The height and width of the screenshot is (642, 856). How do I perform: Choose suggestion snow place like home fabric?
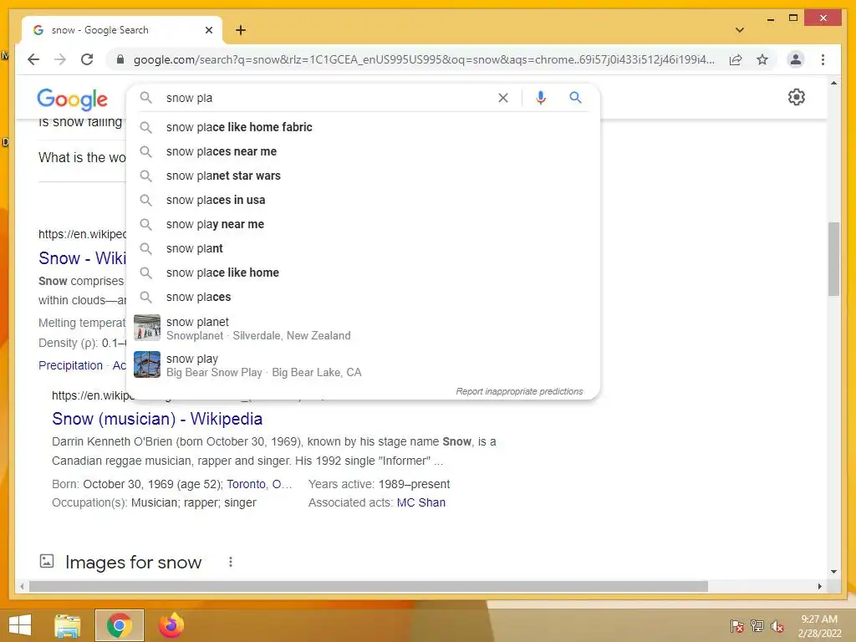click(x=363, y=127)
